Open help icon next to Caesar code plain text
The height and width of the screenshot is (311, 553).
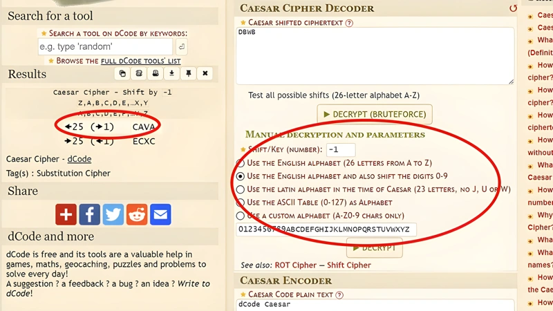coord(339,295)
